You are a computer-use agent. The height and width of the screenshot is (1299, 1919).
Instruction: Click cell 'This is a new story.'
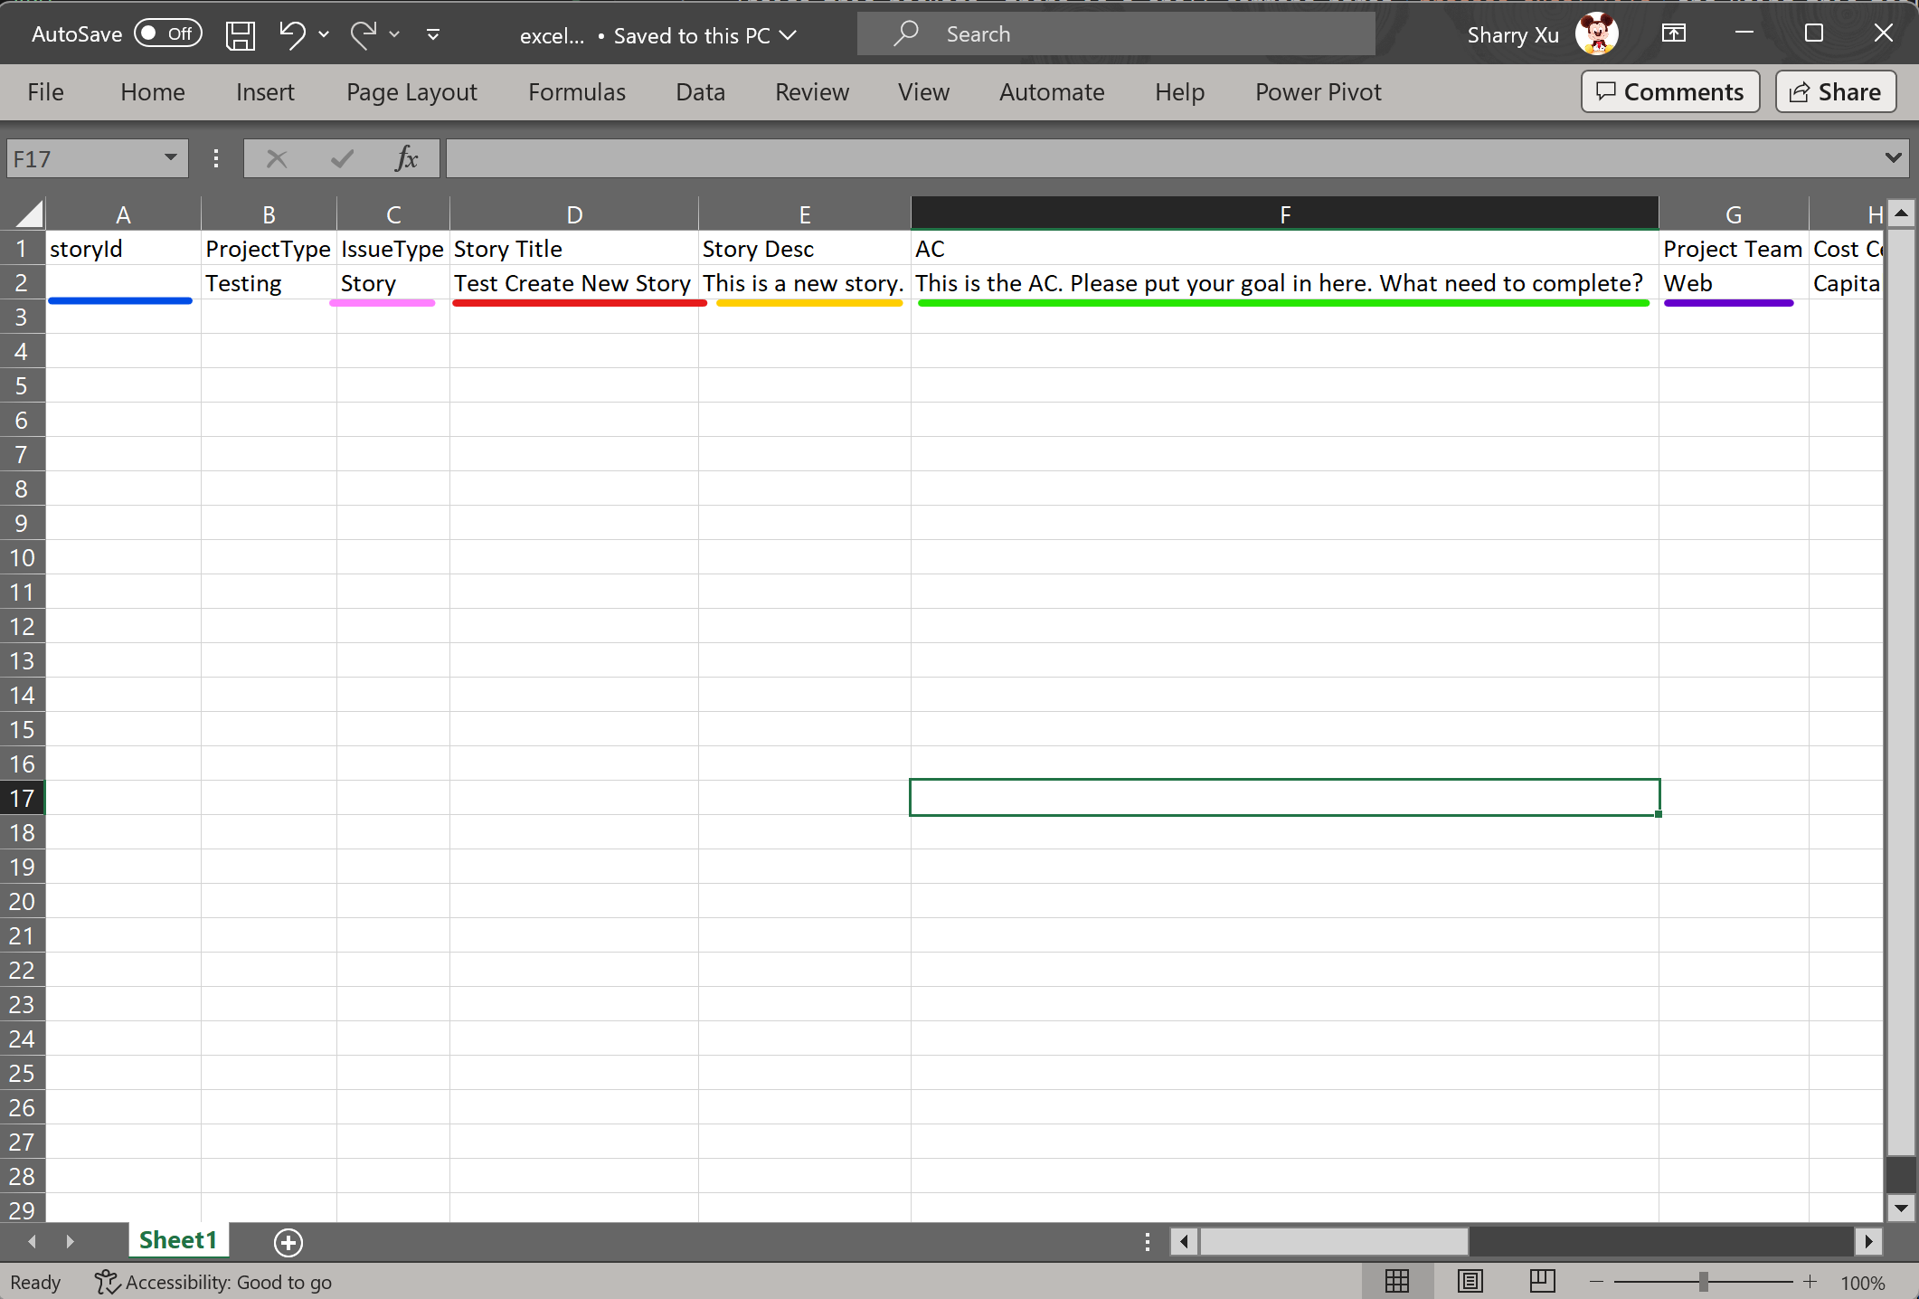pyautogui.click(x=805, y=283)
